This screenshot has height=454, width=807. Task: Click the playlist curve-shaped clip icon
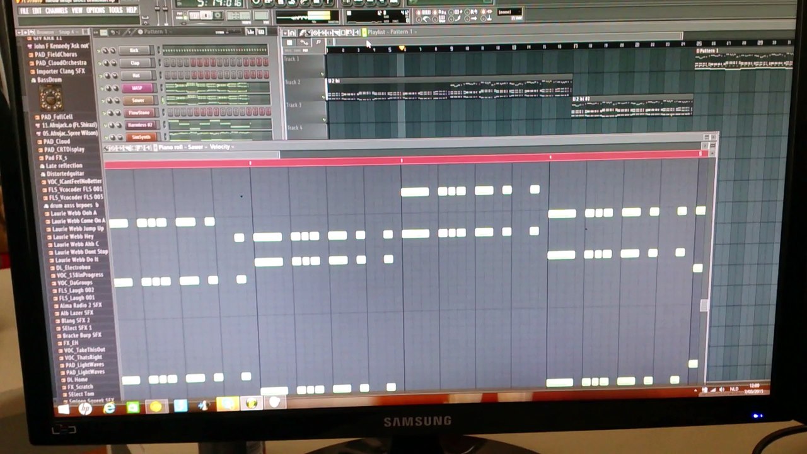pyautogui.click(x=304, y=43)
